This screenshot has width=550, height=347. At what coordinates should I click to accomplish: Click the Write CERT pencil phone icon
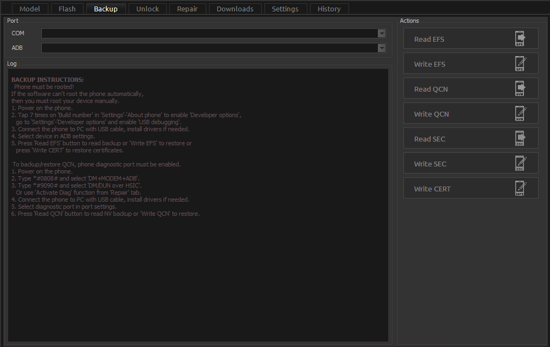pyautogui.click(x=520, y=189)
